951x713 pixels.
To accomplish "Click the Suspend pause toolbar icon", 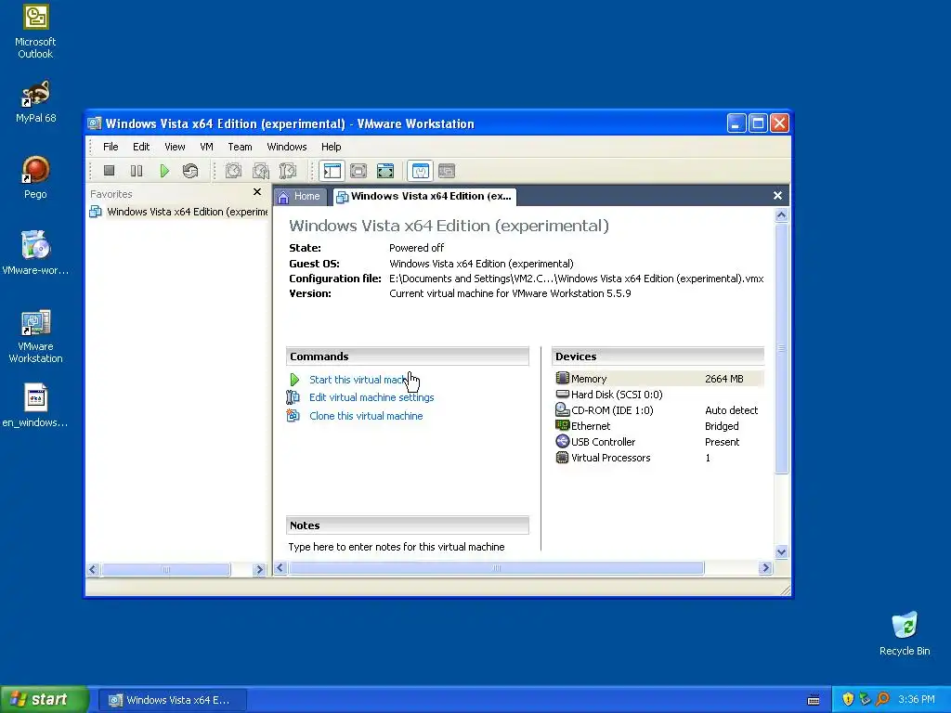I will [137, 171].
